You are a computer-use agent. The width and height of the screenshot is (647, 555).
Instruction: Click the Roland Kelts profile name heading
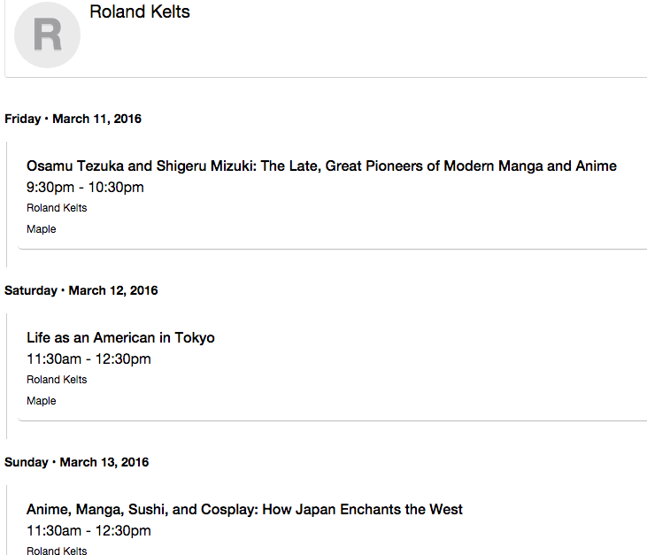click(x=140, y=12)
